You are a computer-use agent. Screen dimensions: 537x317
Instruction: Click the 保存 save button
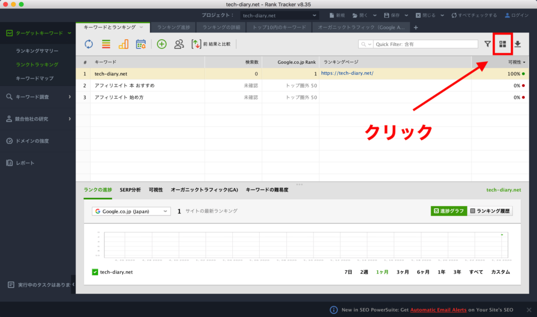pos(392,15)
